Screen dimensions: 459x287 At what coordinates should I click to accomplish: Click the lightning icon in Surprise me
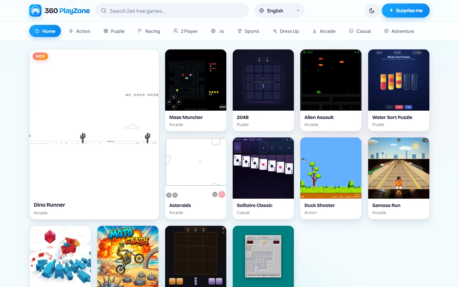click(x=391, y=11)
